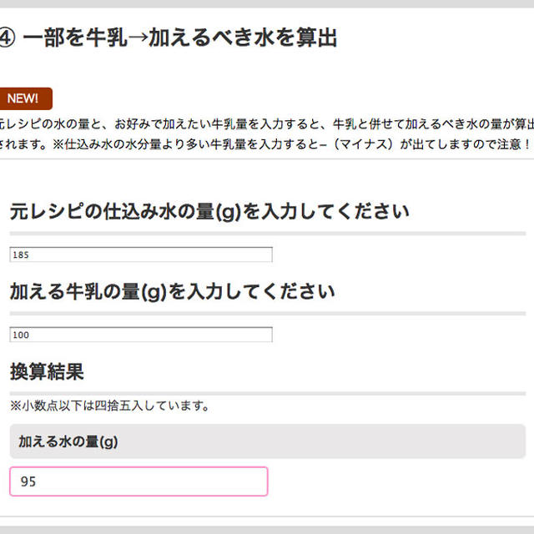The width and height of the screenshot is (534, 534).
Task: Focus the original recipe water amount field
Action: pyautogui.click(x=141, y=254)
